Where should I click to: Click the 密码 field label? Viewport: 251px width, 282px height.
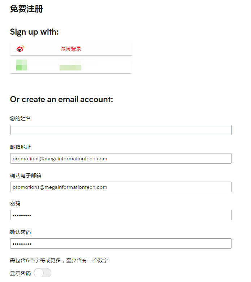(15, 204)
